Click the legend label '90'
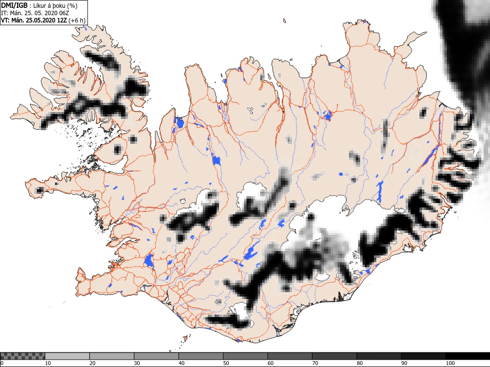The height and width of the screenshot is (367, 490). 404,363
